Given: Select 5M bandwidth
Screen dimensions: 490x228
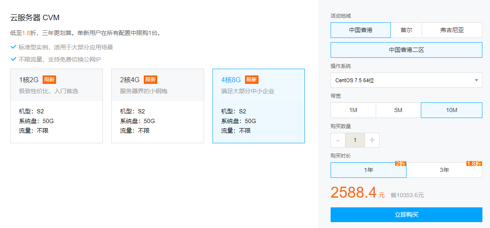Looking at the screenshot, I should [398, 110].
